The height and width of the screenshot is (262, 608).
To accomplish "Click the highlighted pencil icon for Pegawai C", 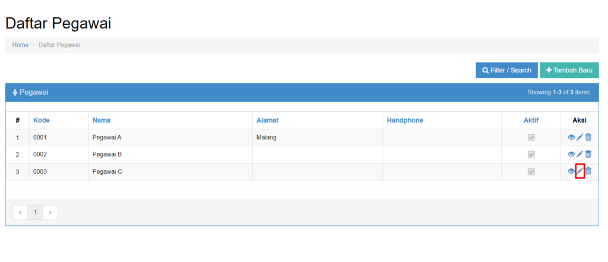I will pos(580,171).
